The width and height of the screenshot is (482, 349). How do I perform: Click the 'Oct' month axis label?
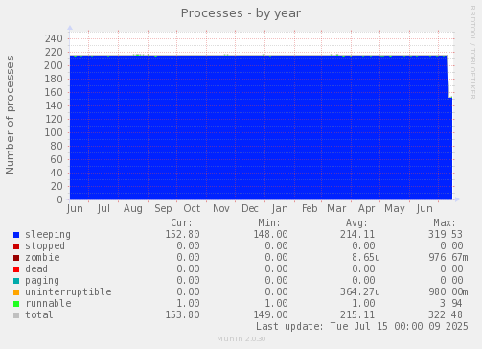[x=192, y=209]
